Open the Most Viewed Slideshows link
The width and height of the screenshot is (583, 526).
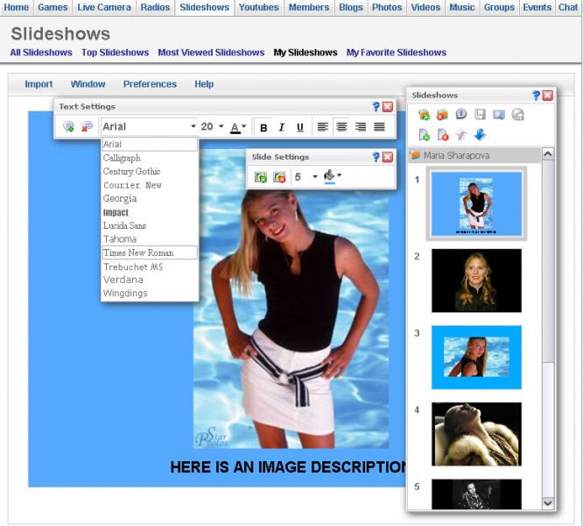click(x=211, y=53)
